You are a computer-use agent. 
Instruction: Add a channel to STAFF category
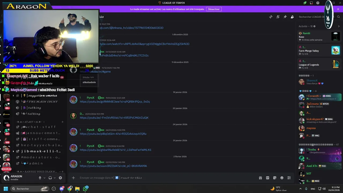pyautogui.click(x=62, y=122)
